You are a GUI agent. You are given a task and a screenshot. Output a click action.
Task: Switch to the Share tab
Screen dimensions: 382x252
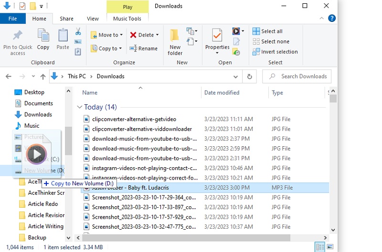66,19
